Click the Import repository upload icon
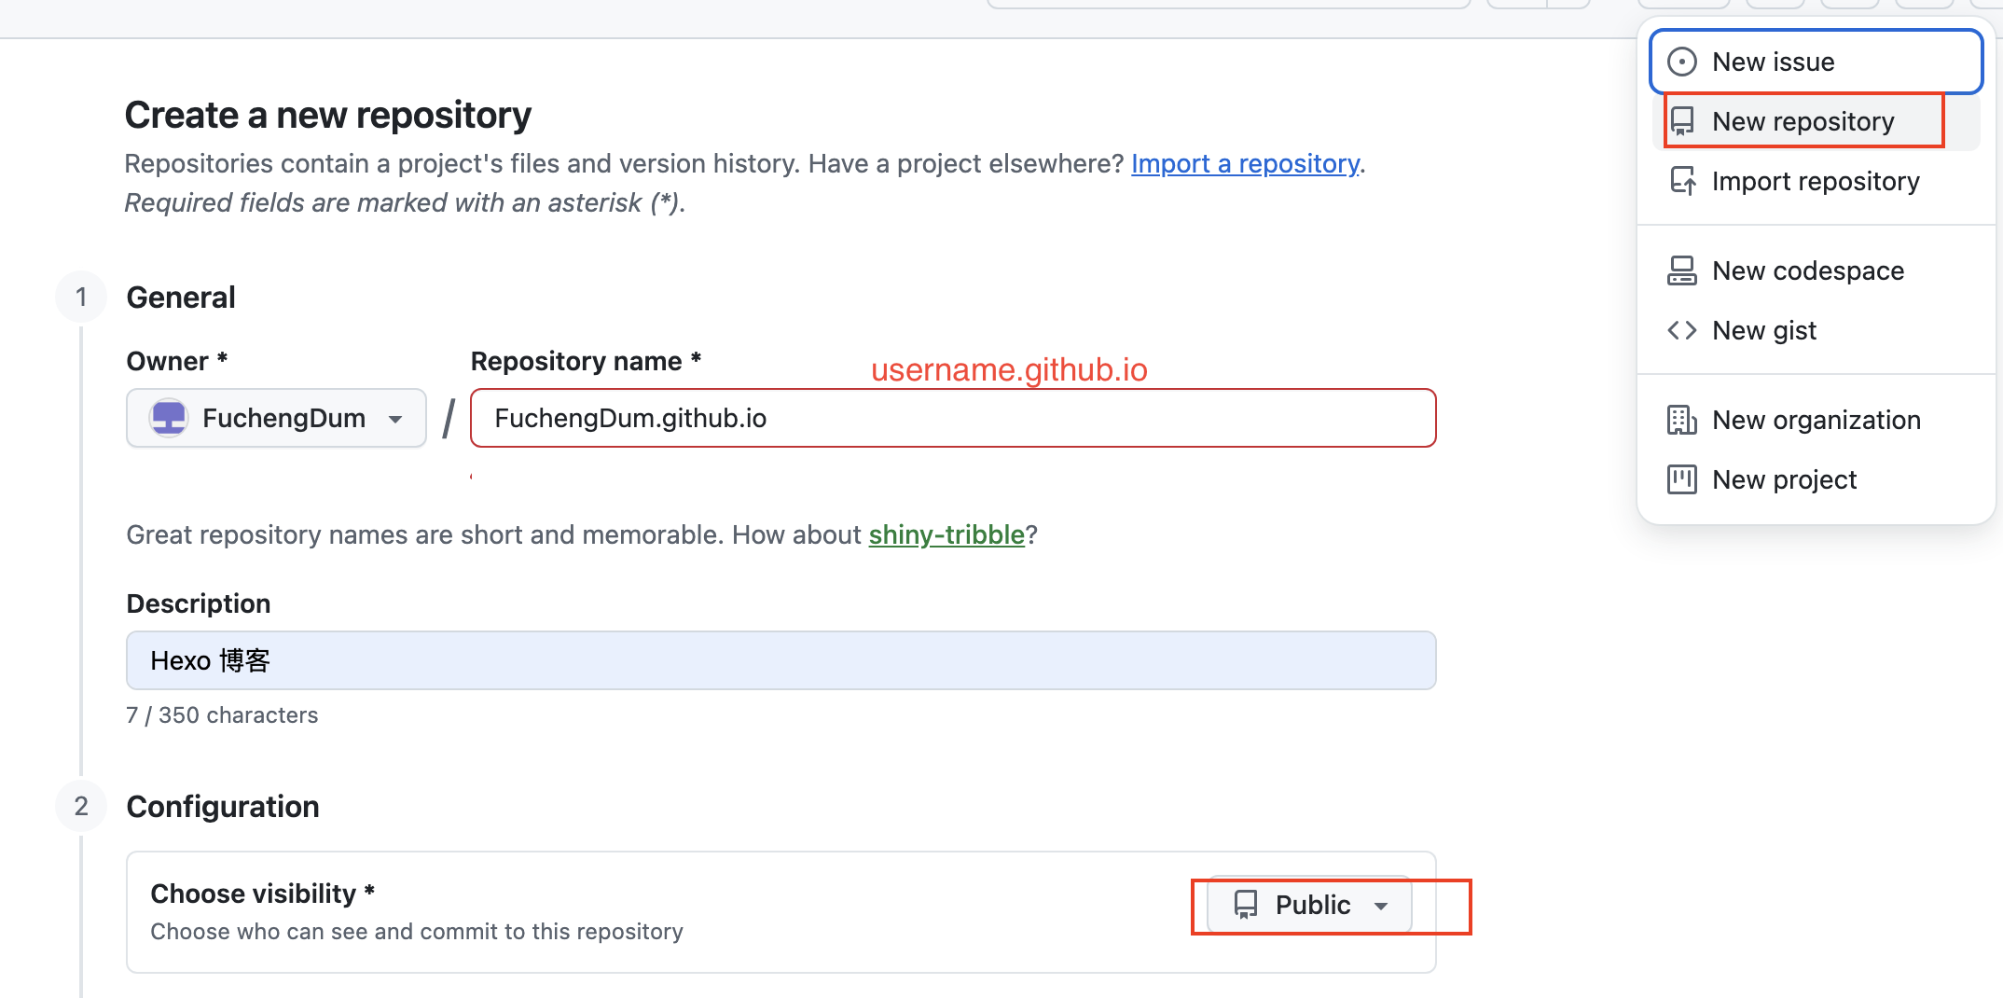Viewport: 2003px width, 998px height. click(x=1682, y=181)
